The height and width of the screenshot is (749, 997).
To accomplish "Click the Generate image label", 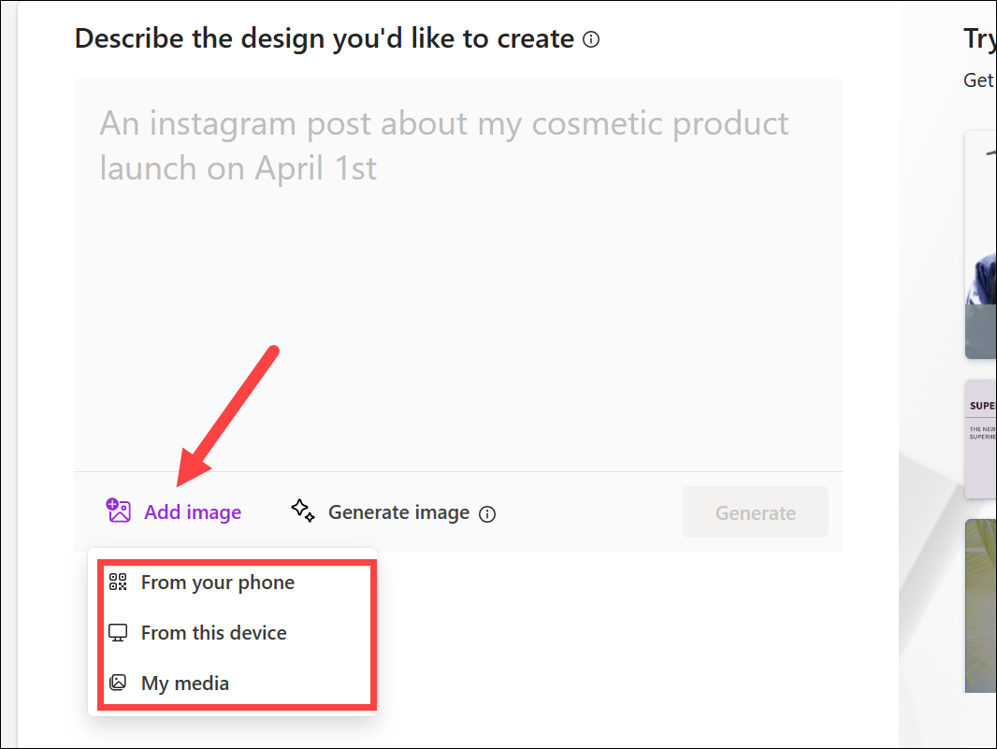I will click(398, 512).
